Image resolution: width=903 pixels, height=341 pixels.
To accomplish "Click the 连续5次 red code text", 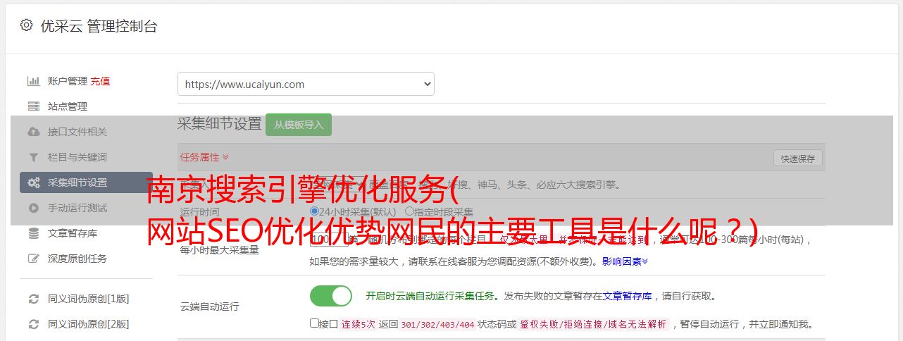I will [359, 325].
